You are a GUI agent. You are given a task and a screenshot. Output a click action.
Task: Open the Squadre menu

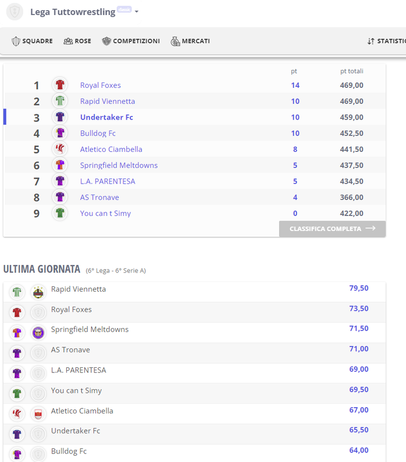(x=32, y=41)
